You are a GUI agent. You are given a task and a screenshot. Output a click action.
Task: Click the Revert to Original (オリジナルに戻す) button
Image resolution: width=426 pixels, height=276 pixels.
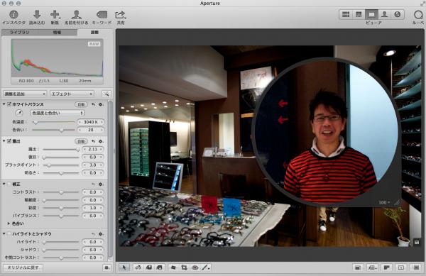click(23, 267)
